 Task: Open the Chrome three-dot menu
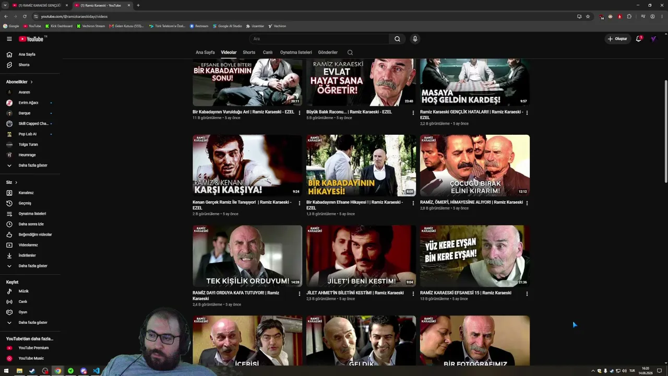(661, 16)
